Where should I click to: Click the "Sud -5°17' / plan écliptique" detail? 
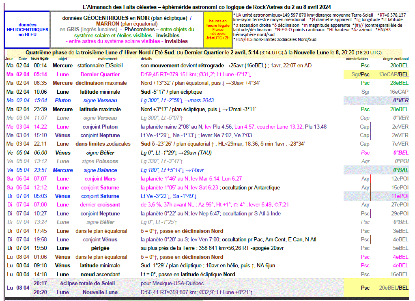(171, 92)
